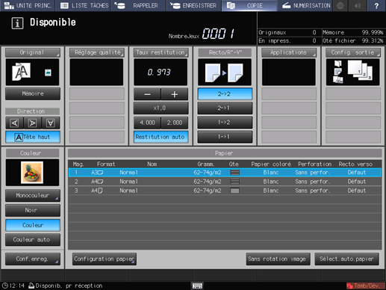Select upside-down original direction icon
Screen dimensions: 386x290
pos(51,123)
